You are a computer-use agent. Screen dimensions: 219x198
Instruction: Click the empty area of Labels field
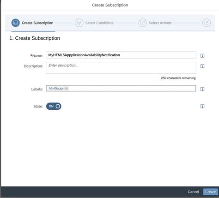pyautogui.click(x=133, y=89)
